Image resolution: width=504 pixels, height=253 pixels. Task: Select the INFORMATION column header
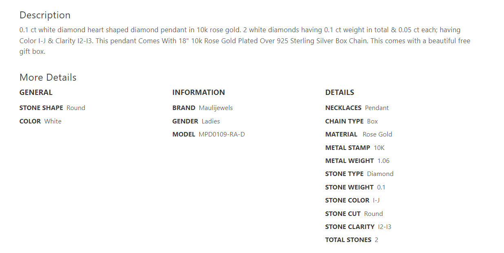(199, 92)
